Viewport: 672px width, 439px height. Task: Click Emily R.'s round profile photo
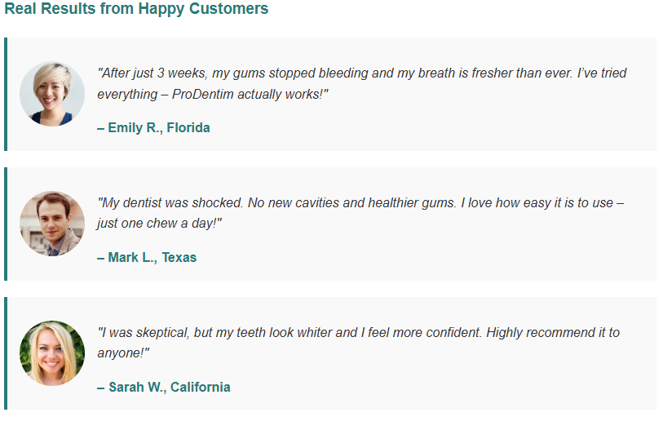[52, 94]
